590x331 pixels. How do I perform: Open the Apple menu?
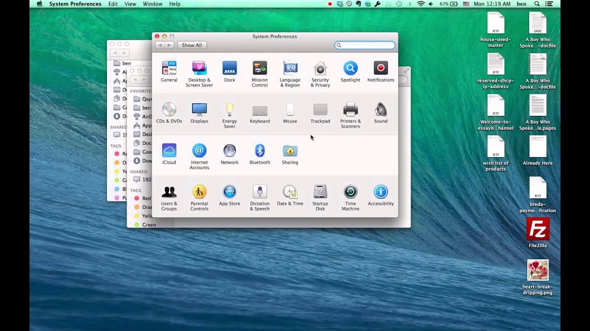[x=39, y=4]
